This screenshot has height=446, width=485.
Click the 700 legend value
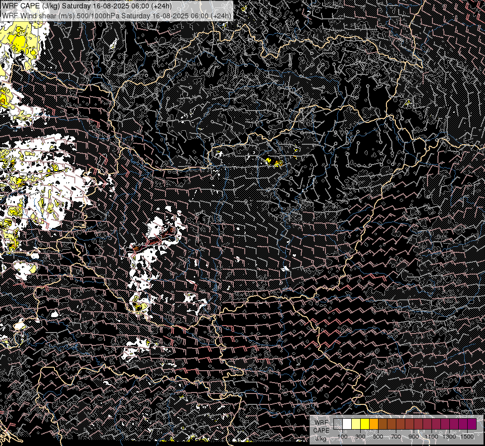pos(396,437)
